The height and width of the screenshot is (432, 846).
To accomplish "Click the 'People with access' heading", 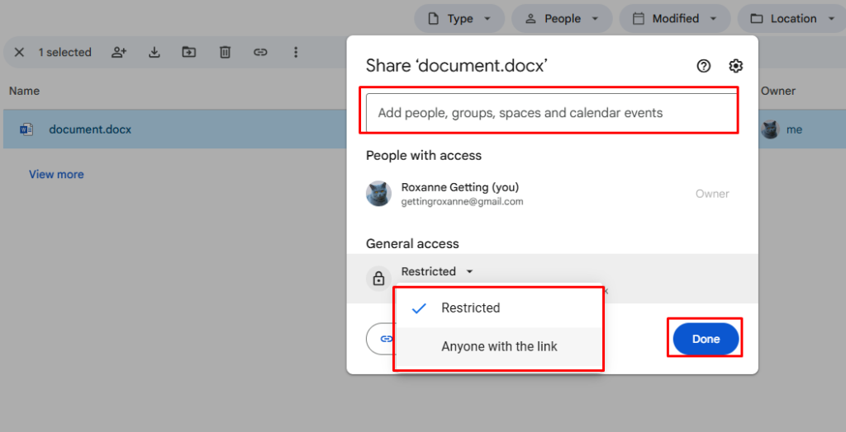I will [x=424, y=156].
